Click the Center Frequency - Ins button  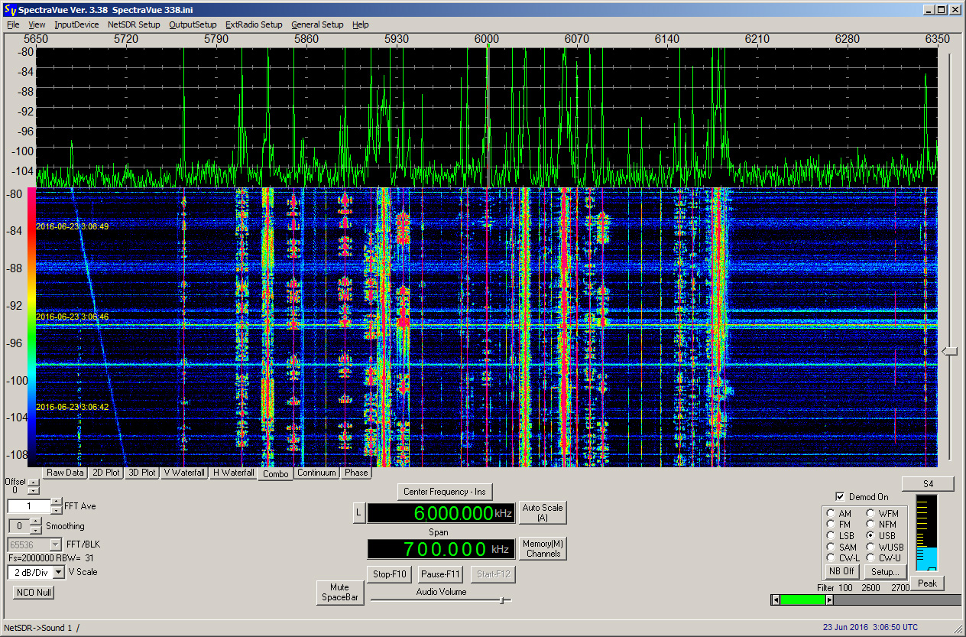(445, 491)
